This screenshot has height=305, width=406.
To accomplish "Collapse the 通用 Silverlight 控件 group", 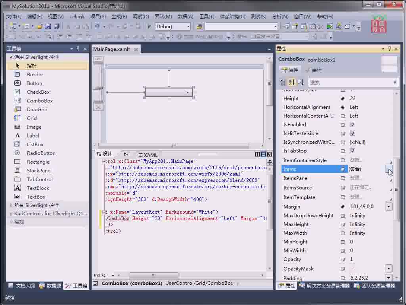I will click(11, 57).
